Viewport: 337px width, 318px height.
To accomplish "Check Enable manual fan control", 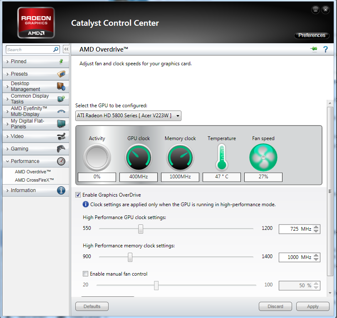I will pos(85,274).
